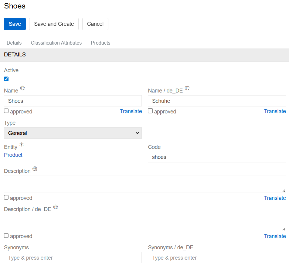Screen dimensions: 289x266
Task: Click globe icon beside Description / de_DE
Action: click(x=56, y=207)
